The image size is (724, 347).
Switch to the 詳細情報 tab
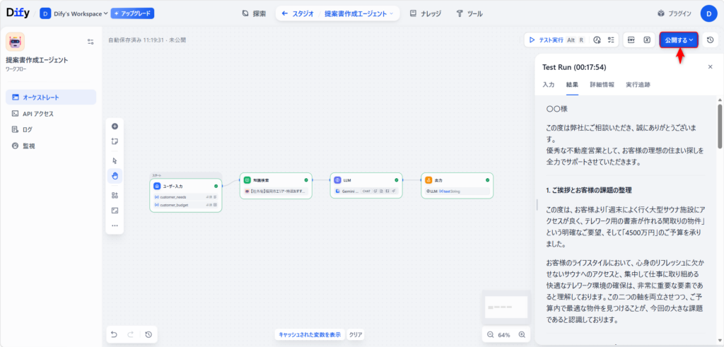pos(602,84)
